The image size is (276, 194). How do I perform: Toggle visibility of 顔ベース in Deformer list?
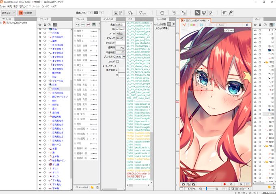[x=40, y=144]
